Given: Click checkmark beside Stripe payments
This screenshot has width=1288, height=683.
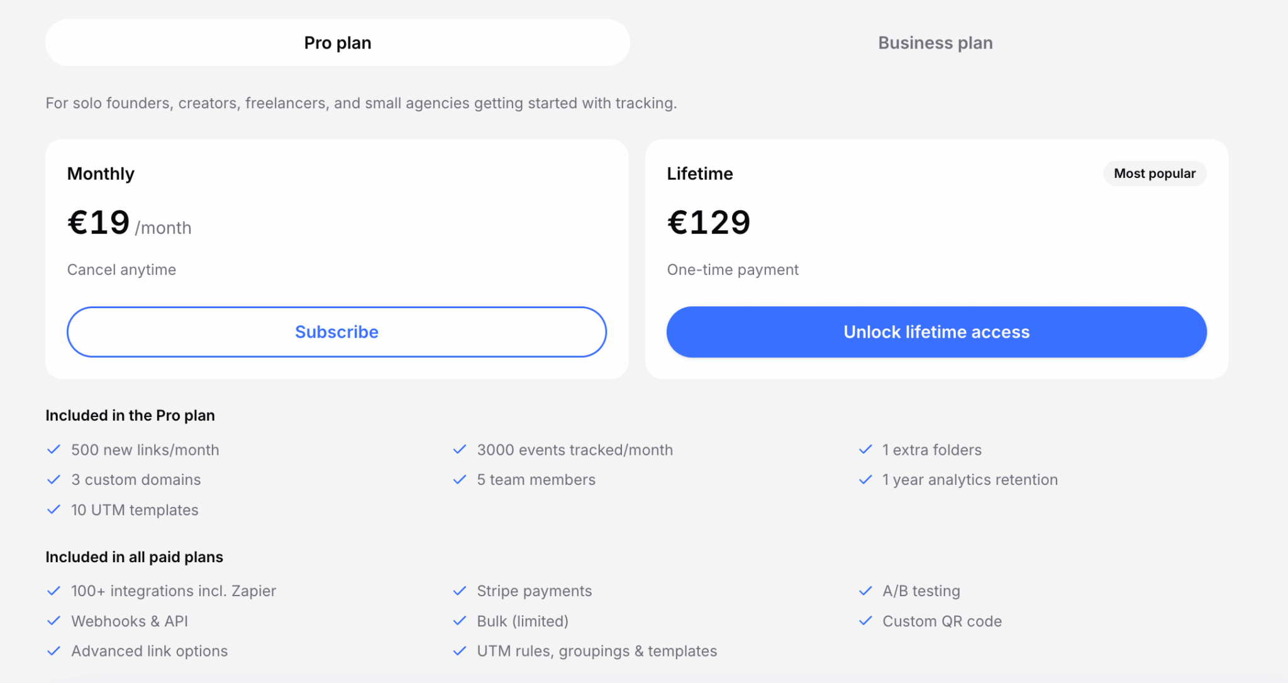Looking at the screenshot, I should (x=460, y=591).
